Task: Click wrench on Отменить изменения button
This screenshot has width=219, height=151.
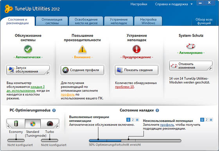Action: [210, 68]
